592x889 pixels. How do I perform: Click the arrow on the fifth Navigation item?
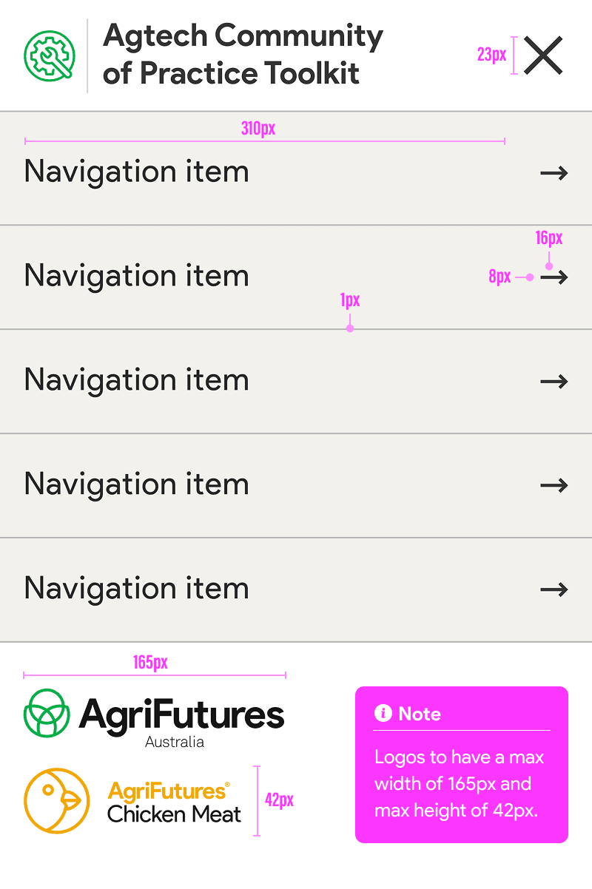pyautogui.click(x=554, y=590)
